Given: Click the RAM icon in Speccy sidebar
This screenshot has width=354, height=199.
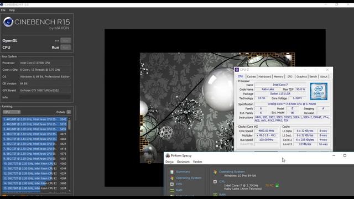Looking at the screenshot, I should click(x=172, y=190).
